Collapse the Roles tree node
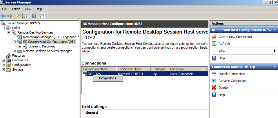278x118 pixels. [3, 28]
